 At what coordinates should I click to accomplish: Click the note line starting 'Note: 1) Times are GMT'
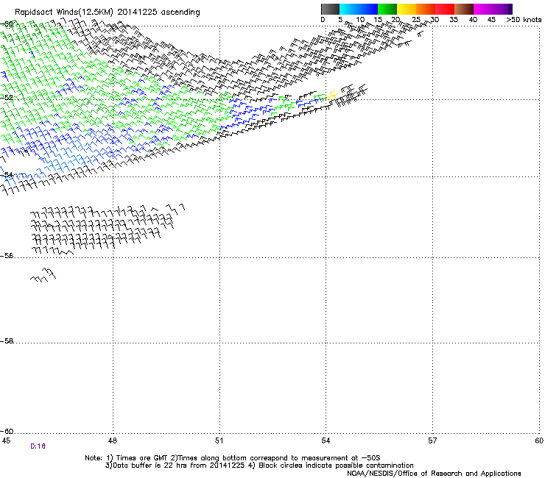[233, 458]
